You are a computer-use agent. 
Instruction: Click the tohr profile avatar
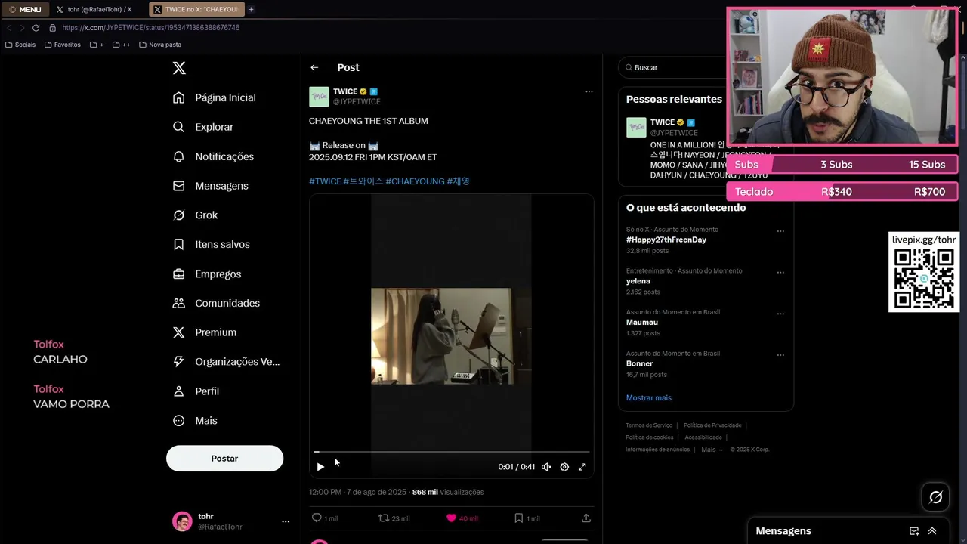(x=182, y=521)
